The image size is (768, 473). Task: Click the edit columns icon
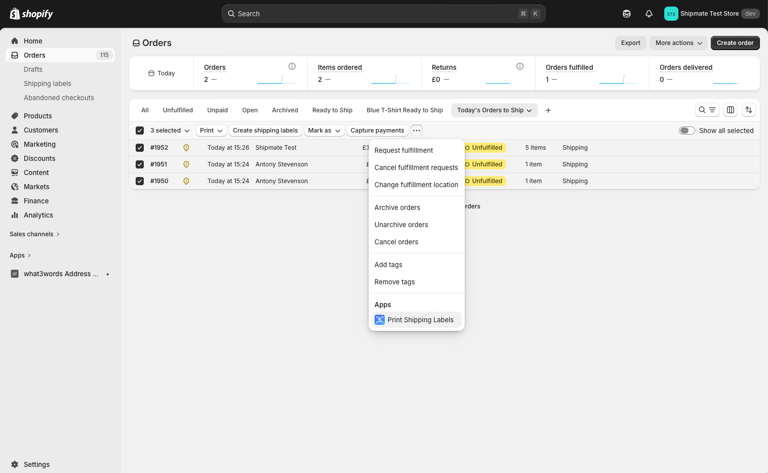(730, 110)
